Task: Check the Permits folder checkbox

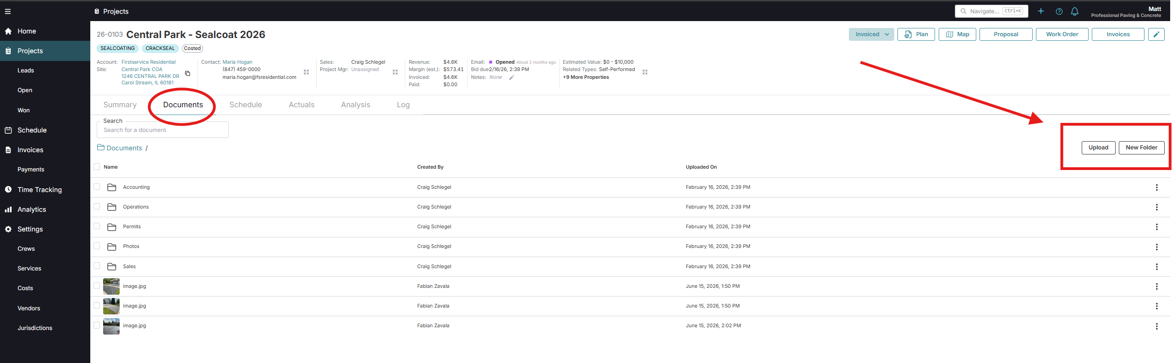Action: pyautogui.click(x=97, y=226)
